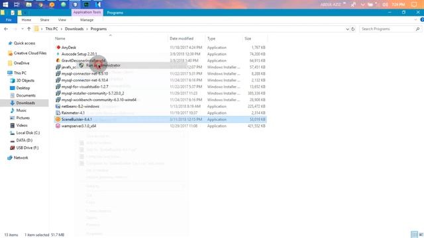Show hidden system tray icons
The width and height of the screenshot is (424, 238).
[x=362, y=5]
